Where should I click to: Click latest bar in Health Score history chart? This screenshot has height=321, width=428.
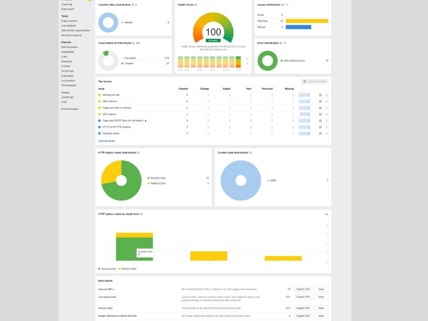click(x=238, y=62)
